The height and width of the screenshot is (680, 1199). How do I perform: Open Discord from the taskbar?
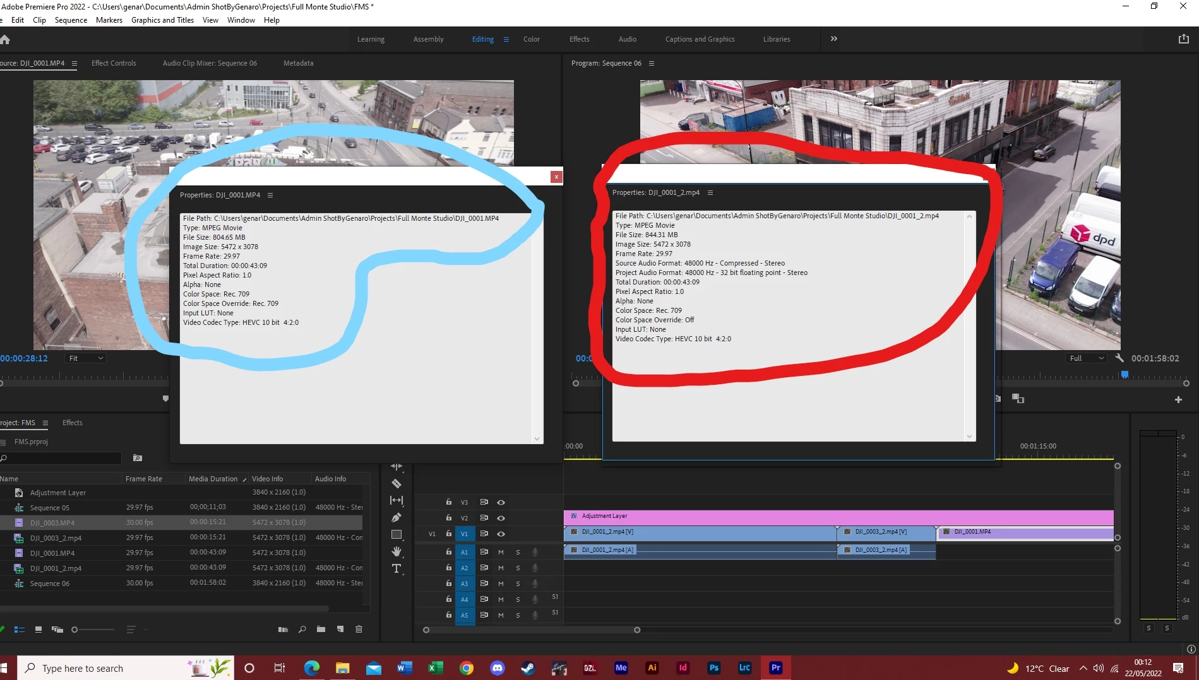pyautogui.click(x=498, y=667)
